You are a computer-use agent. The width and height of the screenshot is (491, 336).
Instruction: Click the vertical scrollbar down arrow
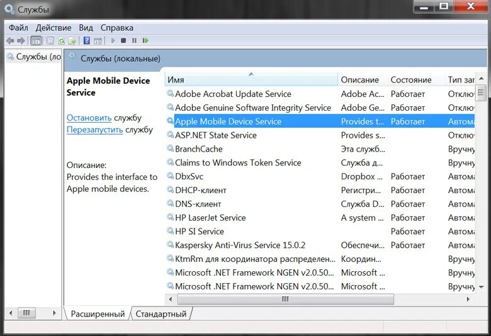[482, 287]
